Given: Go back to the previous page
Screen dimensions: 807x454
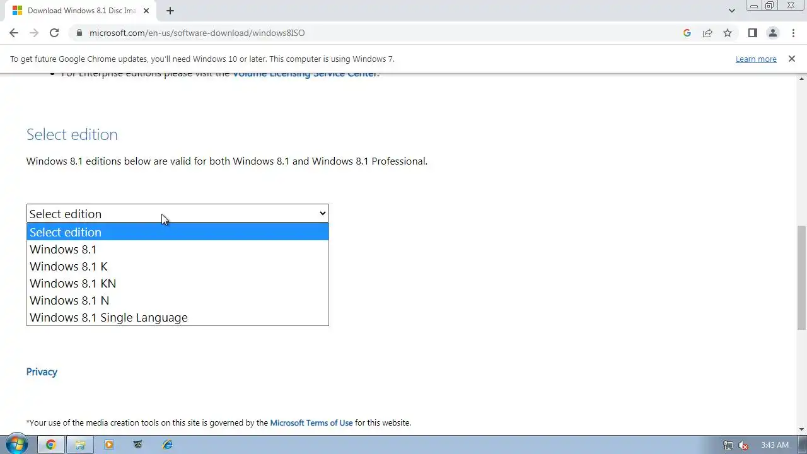Looking at the screenshot, I should (x=14, y=33).
